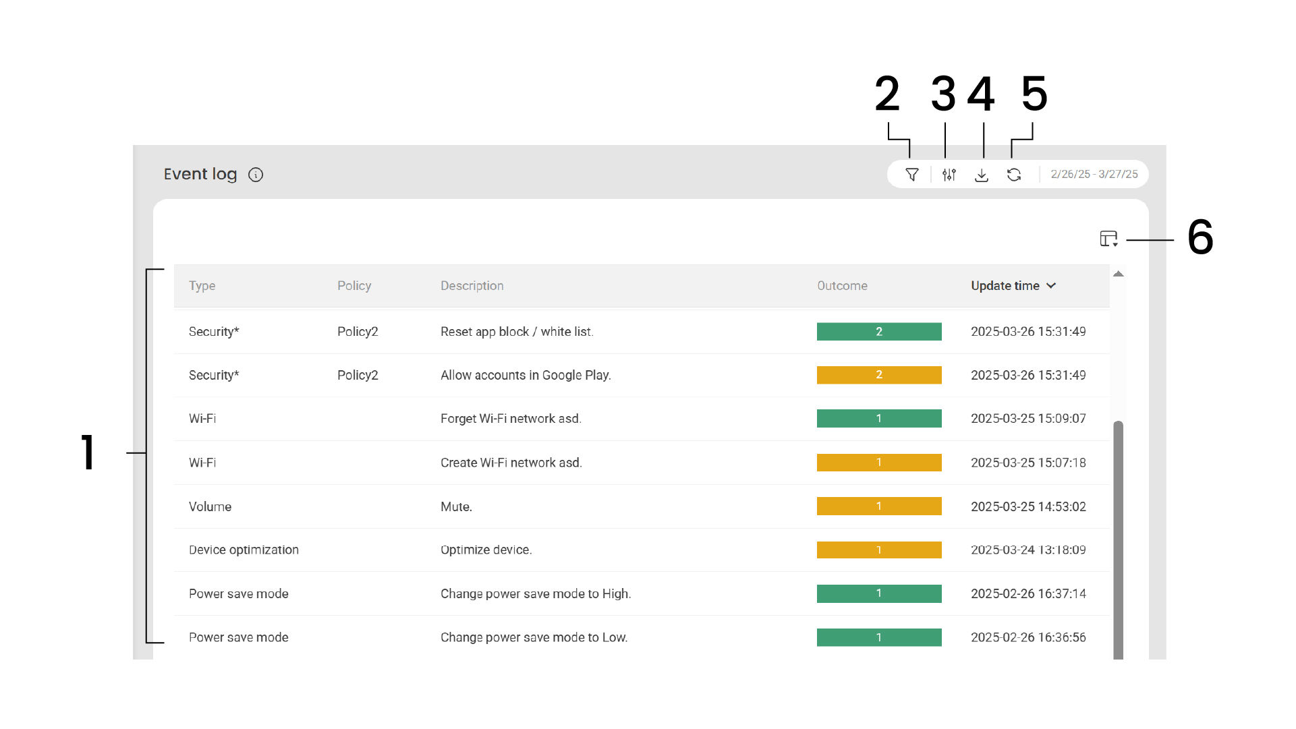Click green outcome bar for Reset app block
Screen dimensions: 1296x729
(878, 332)
